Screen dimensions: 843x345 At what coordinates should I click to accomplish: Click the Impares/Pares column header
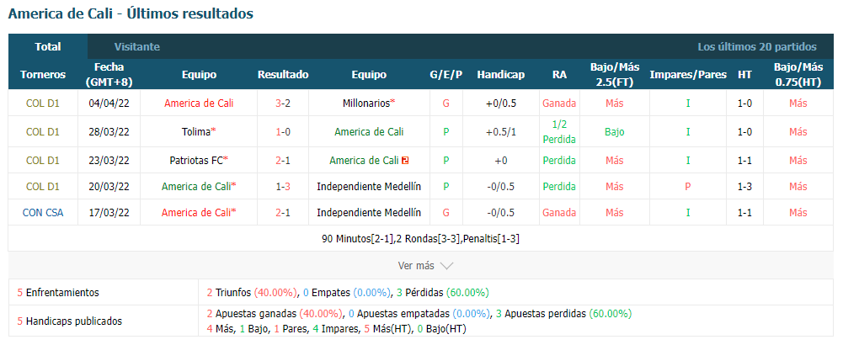tap(688, 75)
